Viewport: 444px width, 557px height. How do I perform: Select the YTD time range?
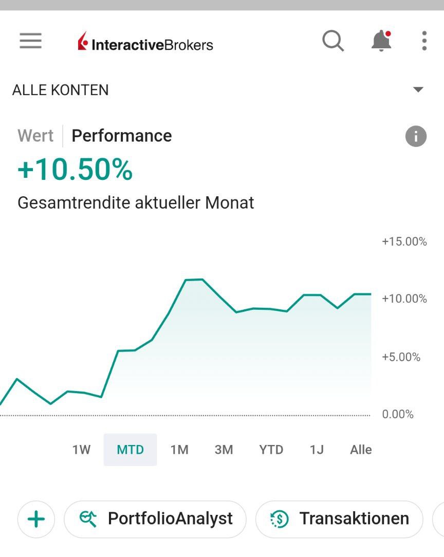point(271,450)
